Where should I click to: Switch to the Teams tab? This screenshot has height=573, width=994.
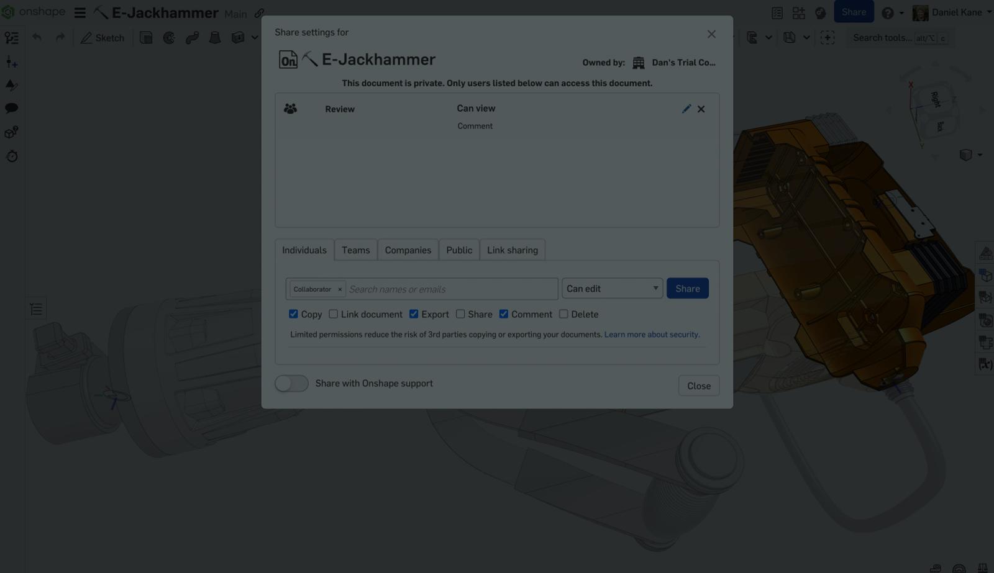click(355, 250)
